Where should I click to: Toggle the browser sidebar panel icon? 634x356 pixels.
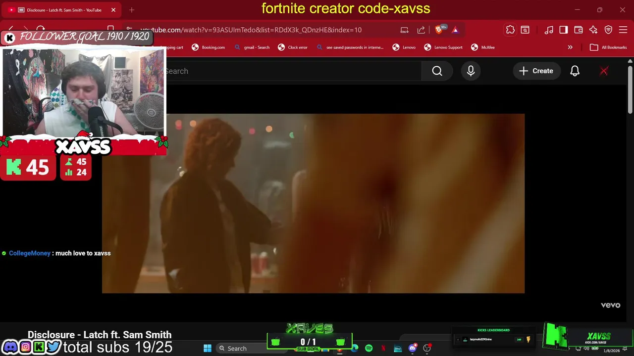point(564,30)
